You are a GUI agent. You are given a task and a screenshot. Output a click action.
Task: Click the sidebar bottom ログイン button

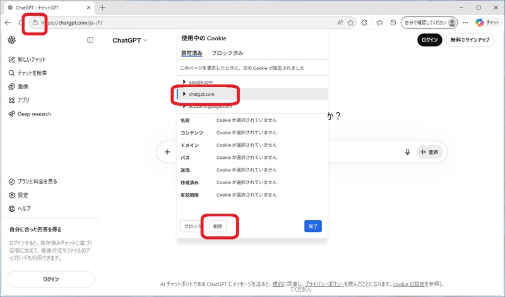click(51, 279)
